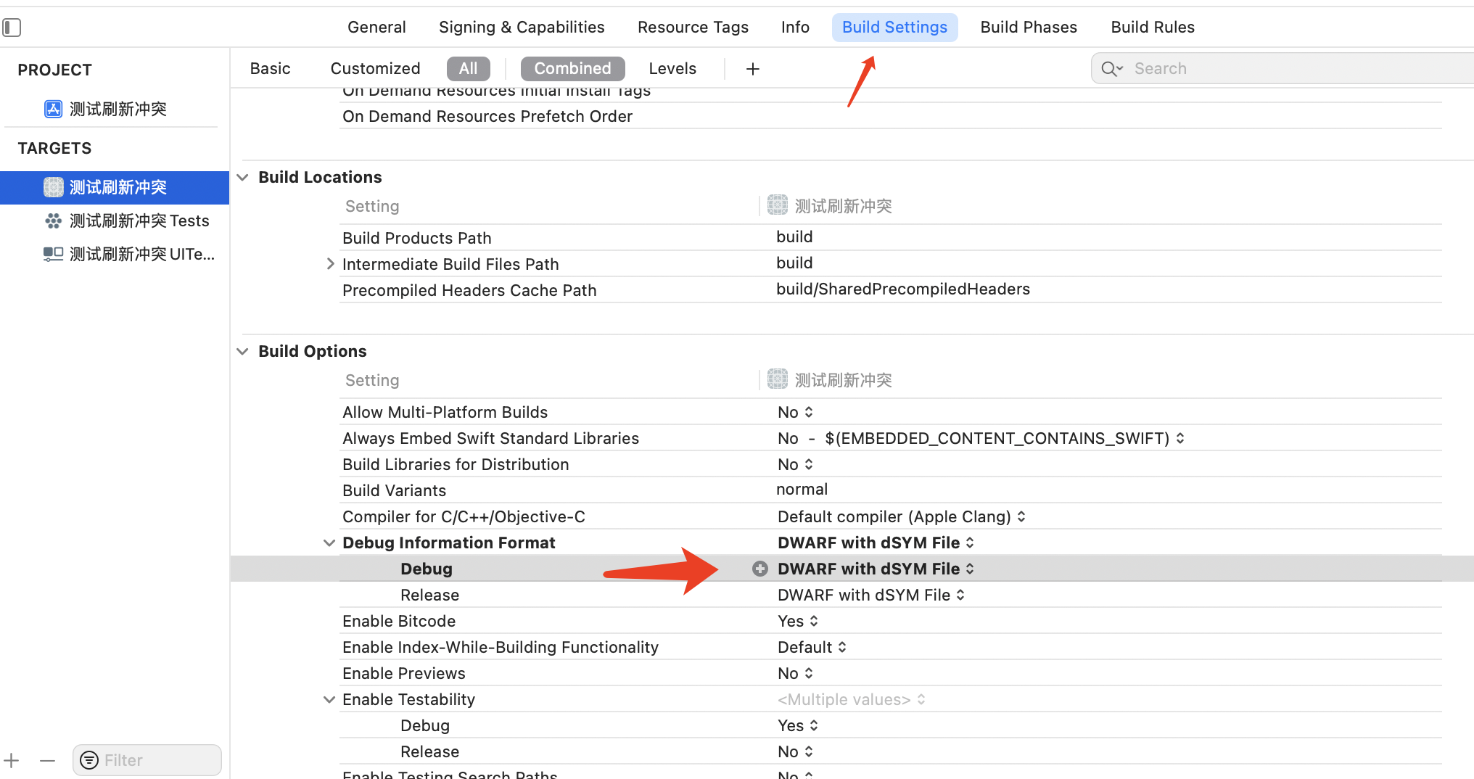Image resolution: width=1474 pixels, height=779 pixels.
Task: Add a new target with the plus button
Action: (11, 760)
